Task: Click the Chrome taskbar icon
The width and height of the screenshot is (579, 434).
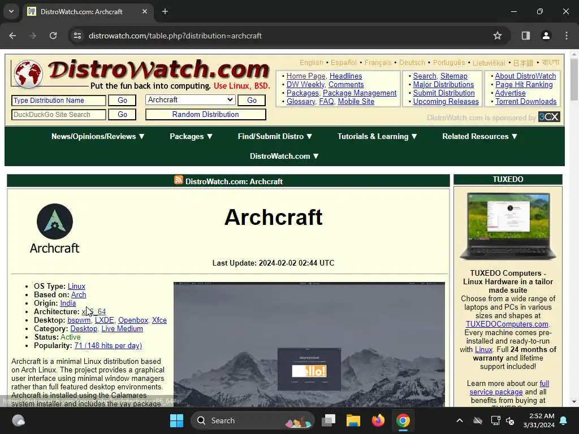Action: [403, 420]
